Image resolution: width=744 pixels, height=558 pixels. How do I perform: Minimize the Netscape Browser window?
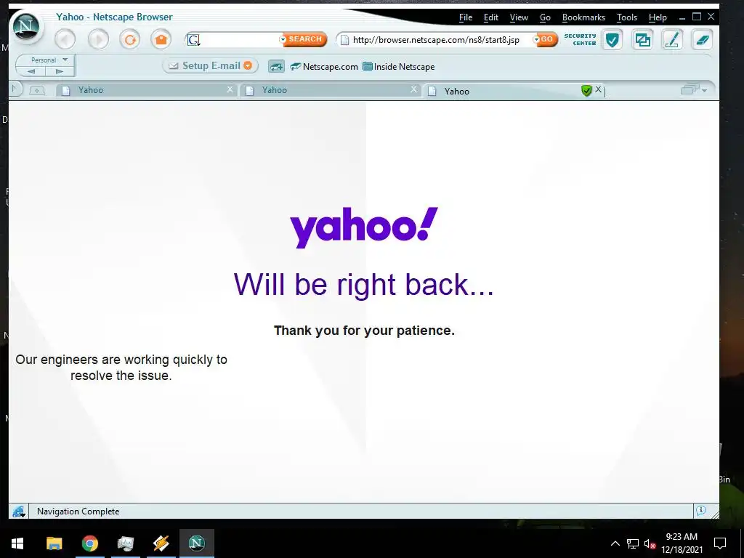pos(682,17)
